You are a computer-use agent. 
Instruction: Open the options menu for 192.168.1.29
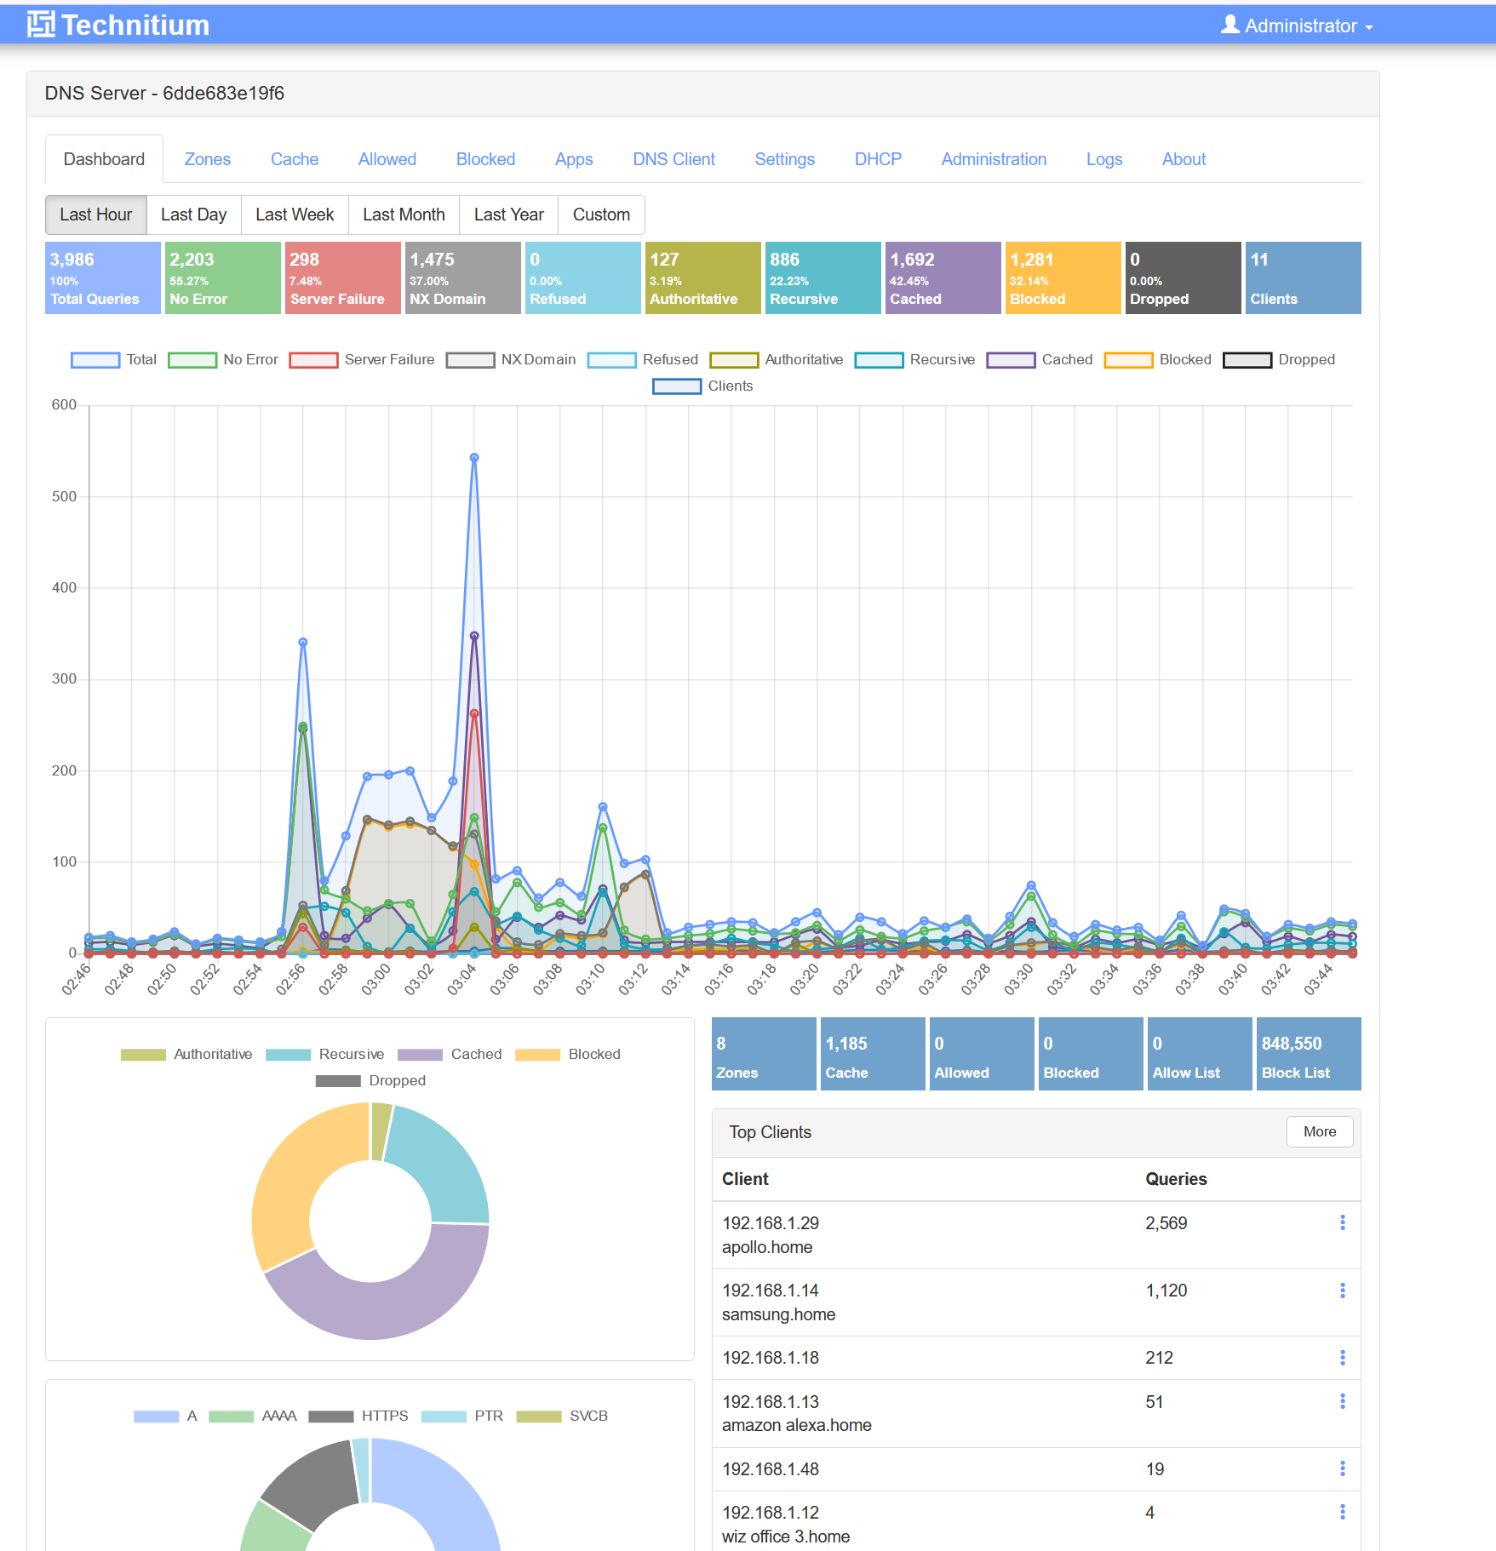pos(1343,1222)
